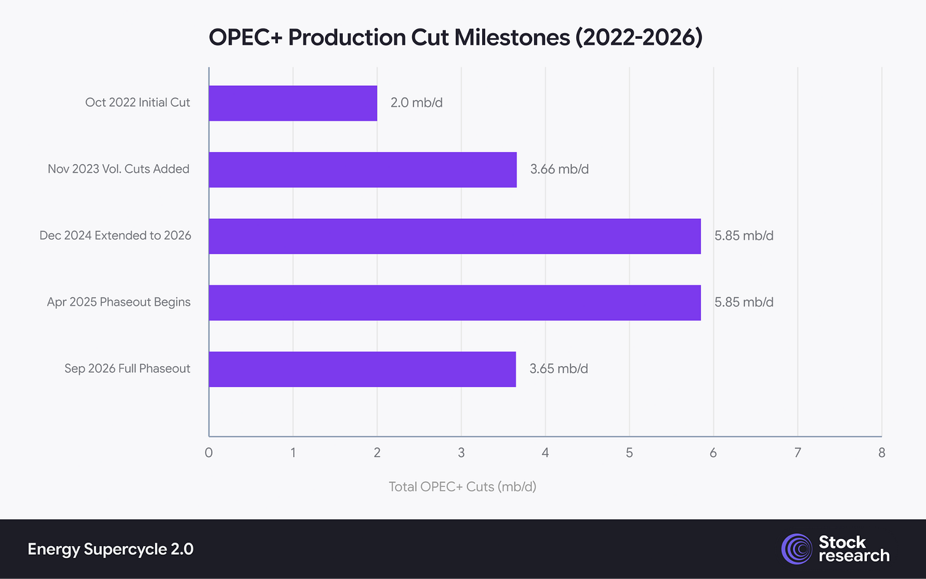This screenshot has height=579, width=926.
Task: Select the Sep 2026 Full Phaseout bar
Action: pos(363,369)
